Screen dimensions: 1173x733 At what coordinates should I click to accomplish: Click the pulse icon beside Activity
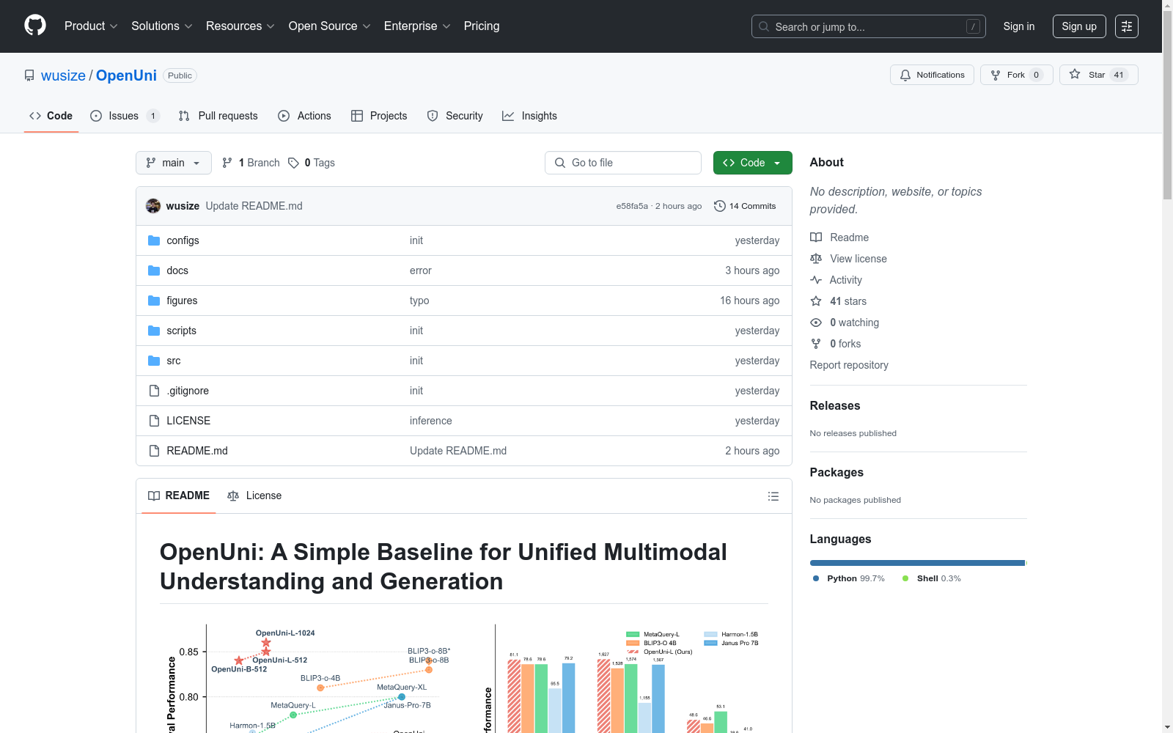816,280
